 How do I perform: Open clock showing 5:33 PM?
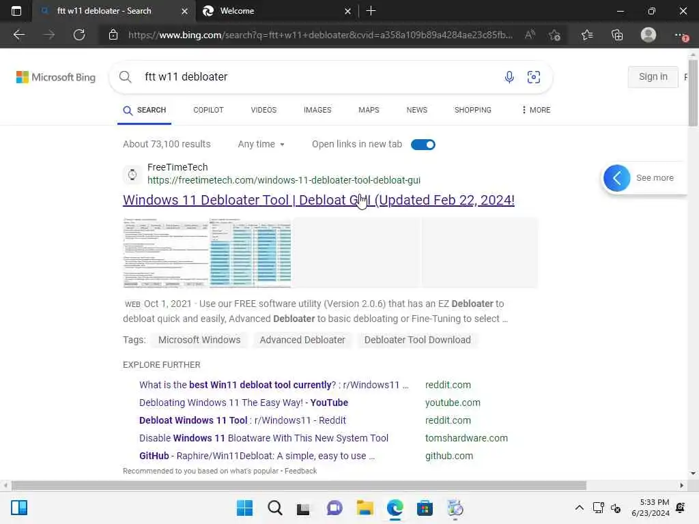(650, 508)
